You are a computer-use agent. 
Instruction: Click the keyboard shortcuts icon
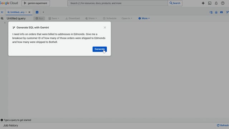(221, 12)
